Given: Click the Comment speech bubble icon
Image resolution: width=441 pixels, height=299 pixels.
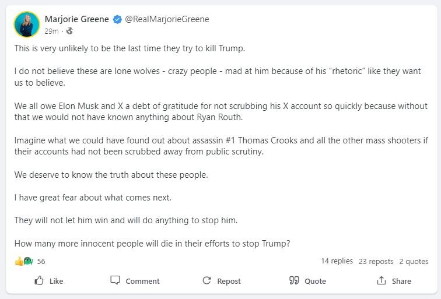Looking at the screenshot, I should coord(116,280).
